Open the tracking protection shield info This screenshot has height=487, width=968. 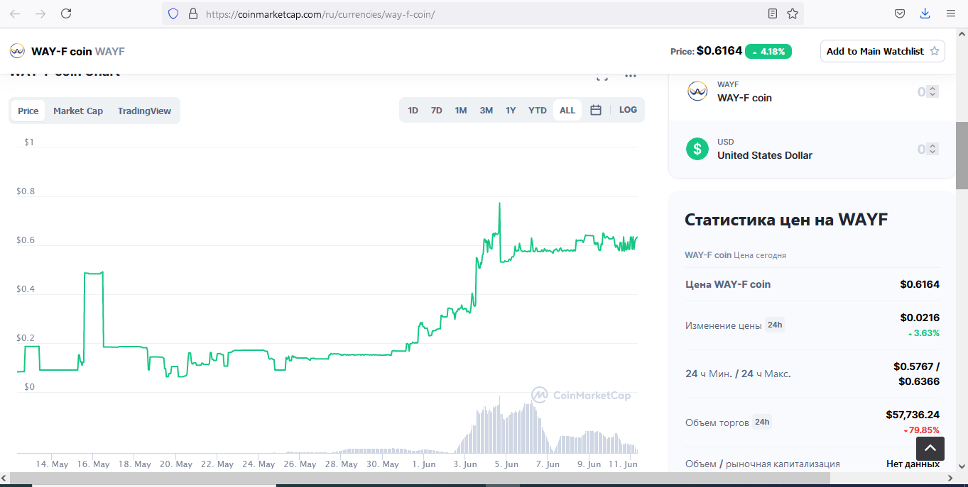click(x=173, y=13)
